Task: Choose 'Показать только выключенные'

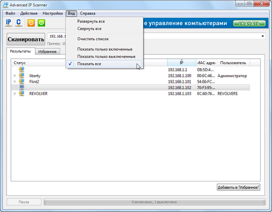Action: (104, 57)
